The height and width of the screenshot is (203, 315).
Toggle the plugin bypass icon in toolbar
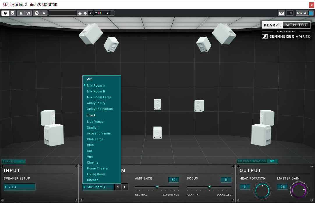[x=13, y=13]
